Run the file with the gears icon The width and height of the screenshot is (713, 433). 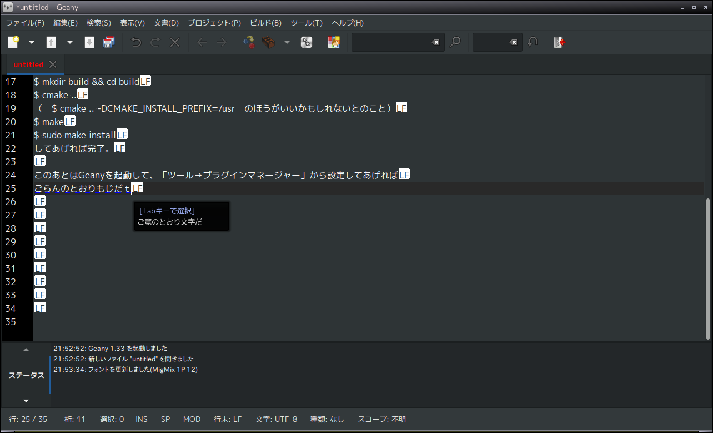(x=307, y=42)
